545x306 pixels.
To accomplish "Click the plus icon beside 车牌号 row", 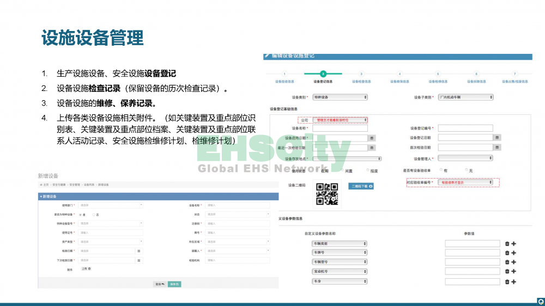I will [513, 253].
